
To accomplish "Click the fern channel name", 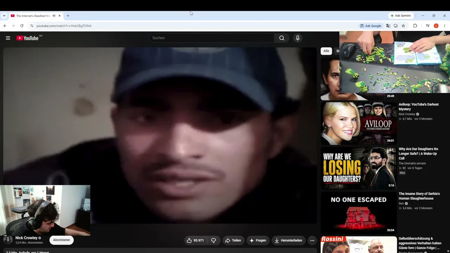I will (401, 203).
